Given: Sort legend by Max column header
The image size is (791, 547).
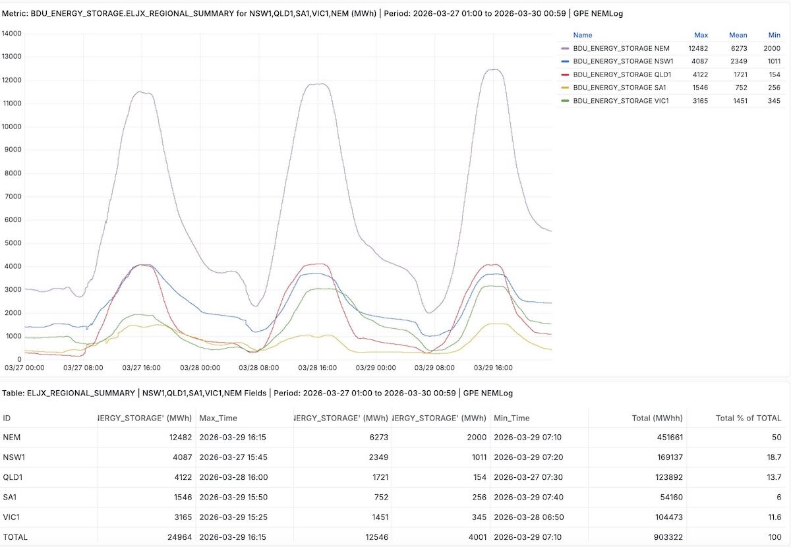Looking at the screenshot, I should (x=701, y=35).
